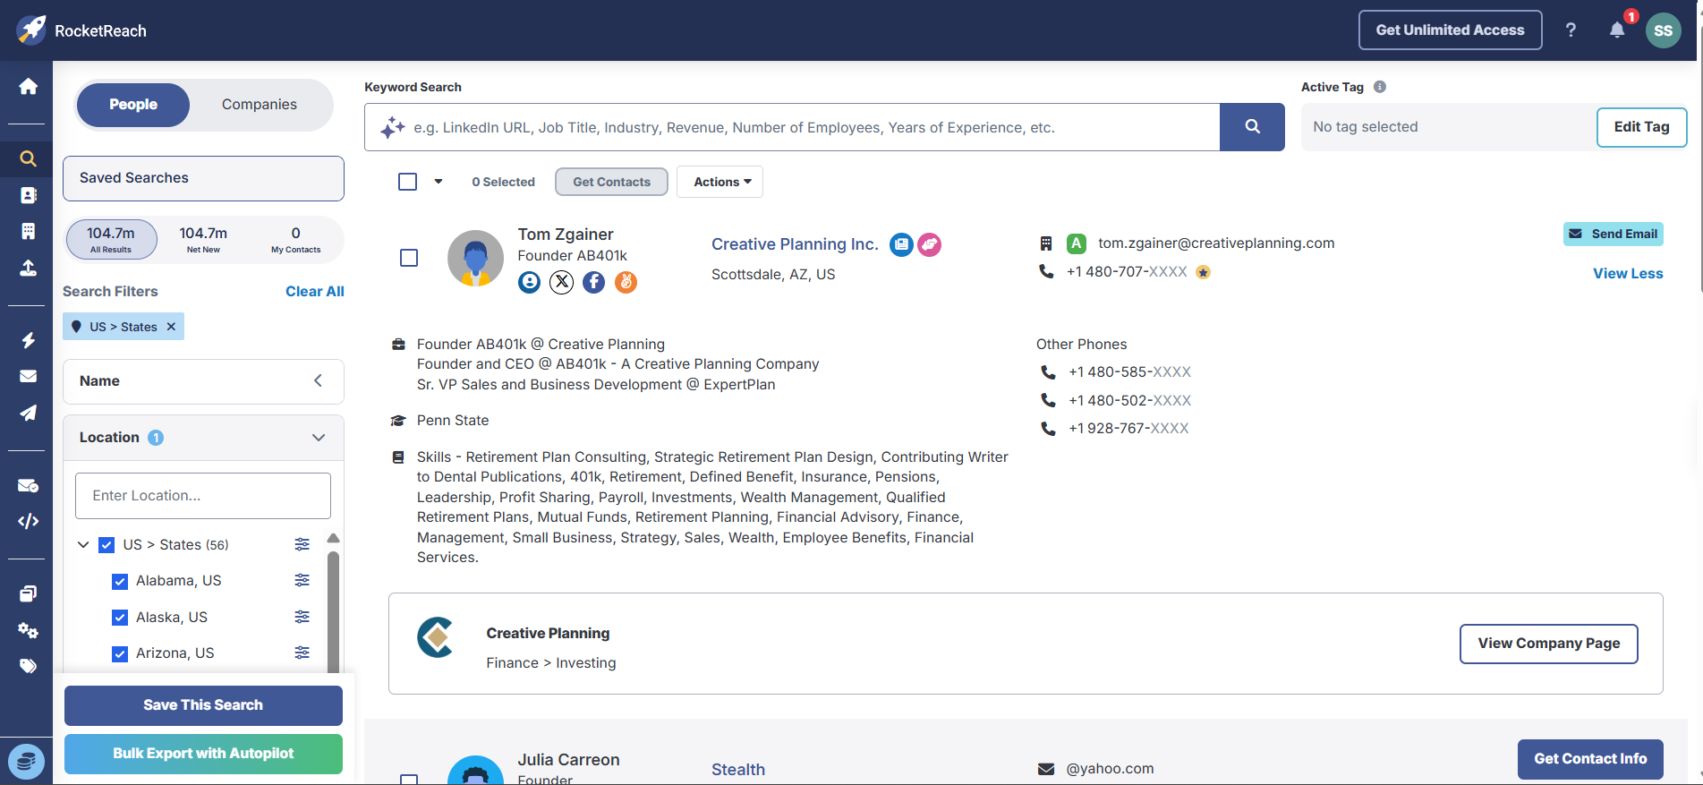
Task: Collapse the US > States tree
Action: 83,544
